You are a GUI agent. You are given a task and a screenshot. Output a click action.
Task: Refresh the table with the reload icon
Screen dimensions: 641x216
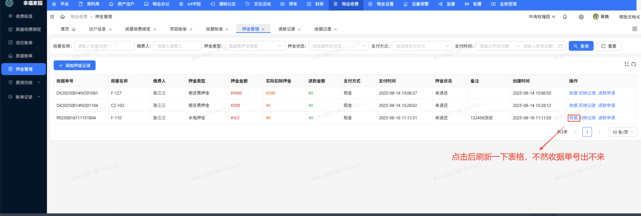pyautogui.click(x=634, y=64)
